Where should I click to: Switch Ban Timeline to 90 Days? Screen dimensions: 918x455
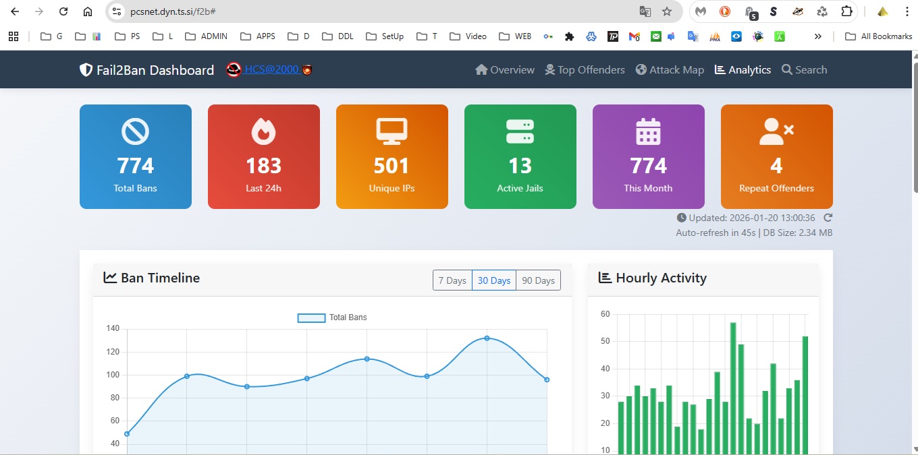tap(538, 280)
